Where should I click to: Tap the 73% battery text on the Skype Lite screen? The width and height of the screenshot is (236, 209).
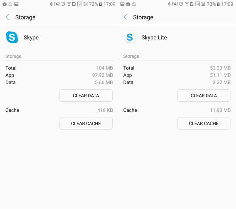point(211,4)
